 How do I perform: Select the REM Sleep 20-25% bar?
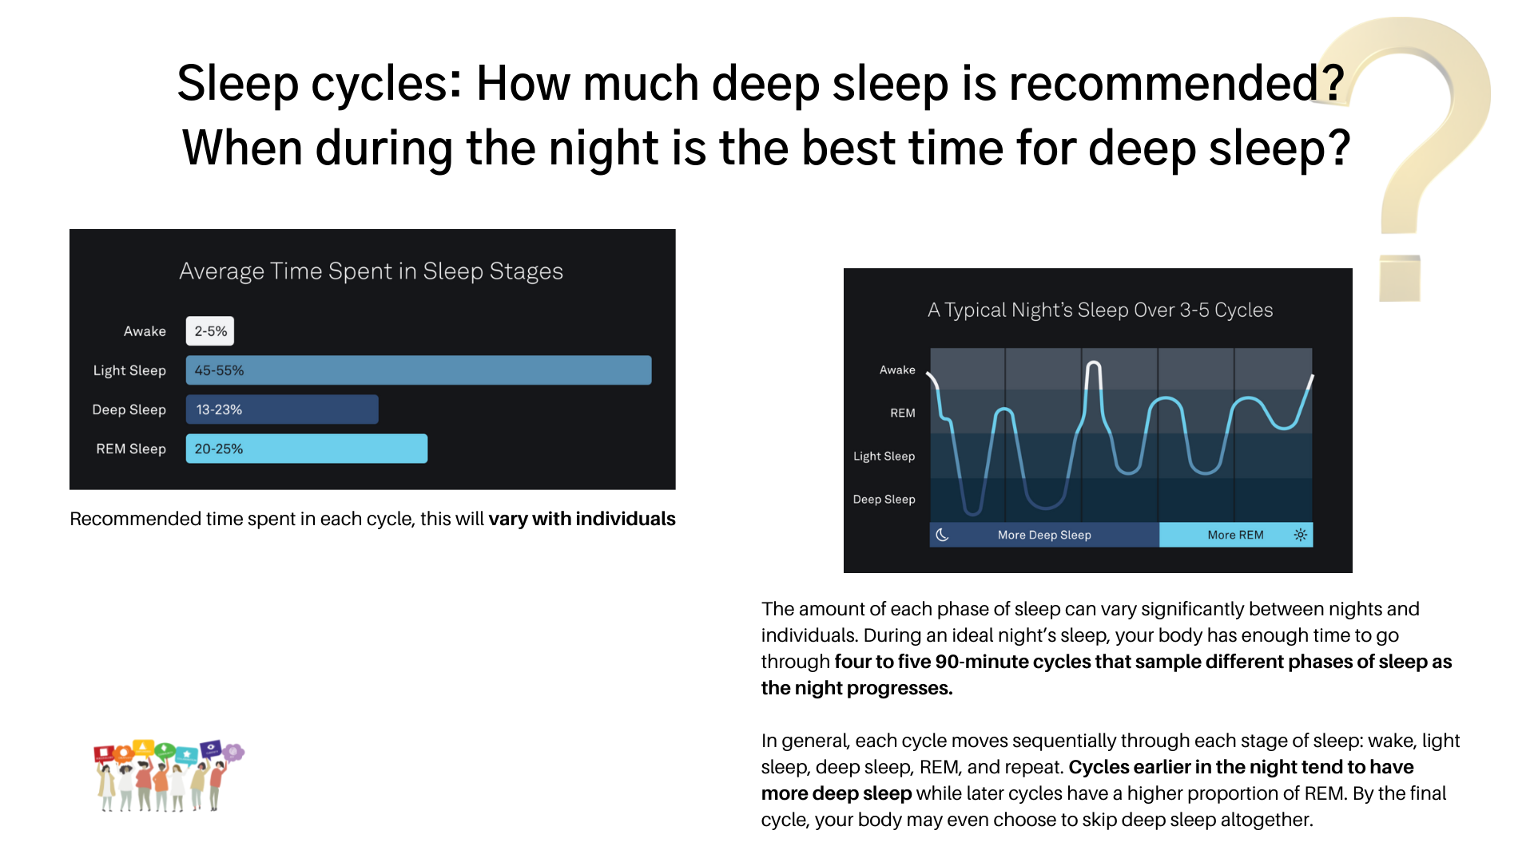pyautogui.click(x=307, y=449)
